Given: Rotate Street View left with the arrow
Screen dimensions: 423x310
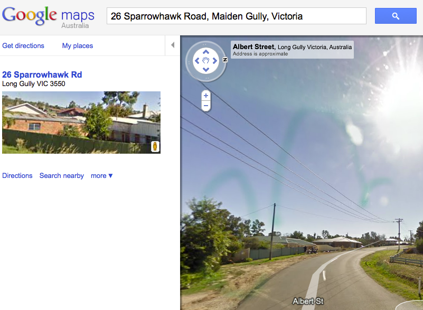Looking at the screenshot, I should pos(197,61).
